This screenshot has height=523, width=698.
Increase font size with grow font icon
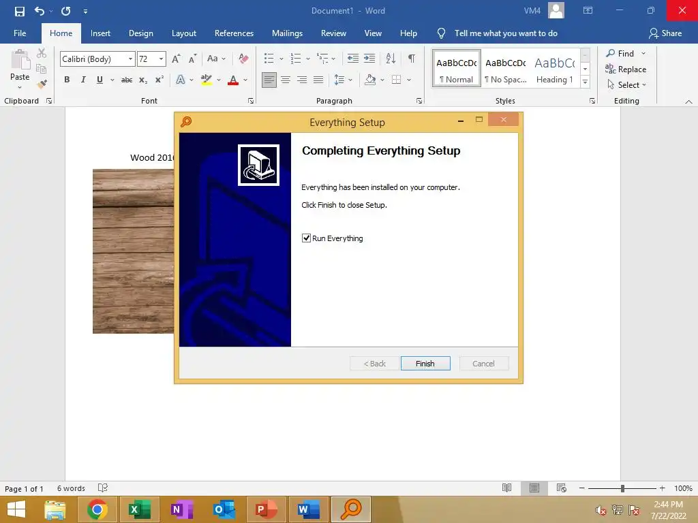point(177,59)
